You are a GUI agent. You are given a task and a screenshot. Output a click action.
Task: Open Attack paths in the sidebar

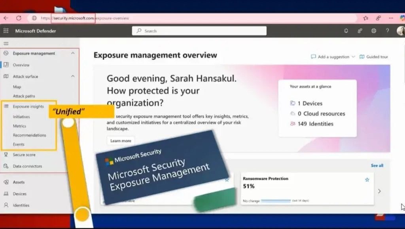[x=24, y=96]
